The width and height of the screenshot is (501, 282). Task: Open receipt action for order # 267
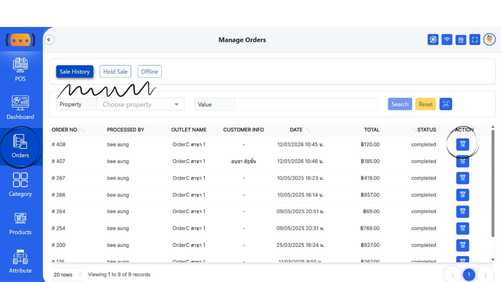[x=462, y=178]
